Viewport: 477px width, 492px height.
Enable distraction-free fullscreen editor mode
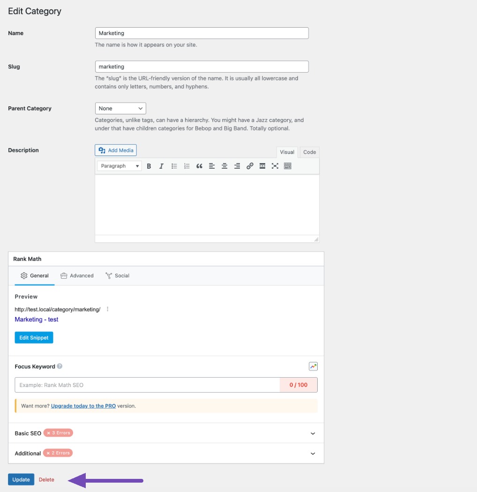pos(275,166)
